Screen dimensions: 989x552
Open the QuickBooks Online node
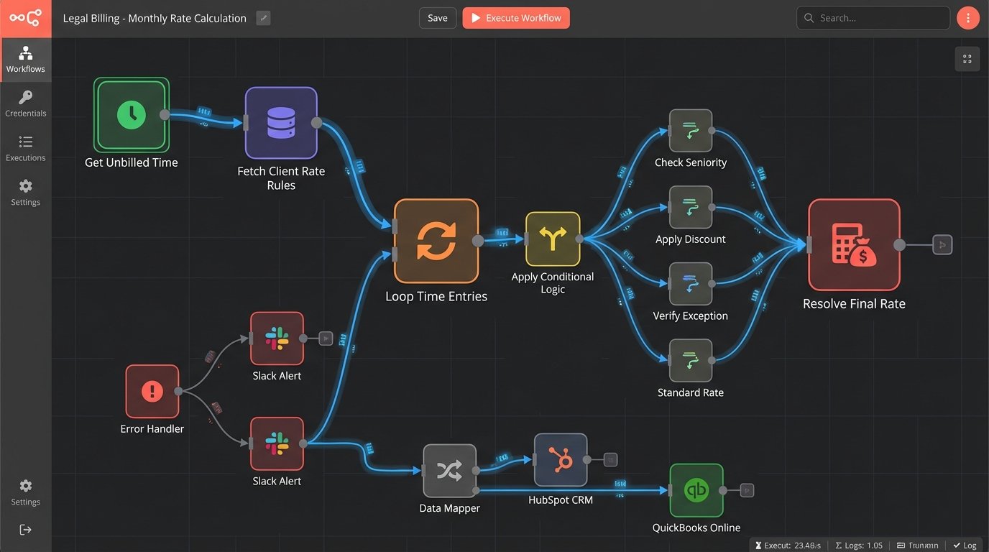coord(696,489)
